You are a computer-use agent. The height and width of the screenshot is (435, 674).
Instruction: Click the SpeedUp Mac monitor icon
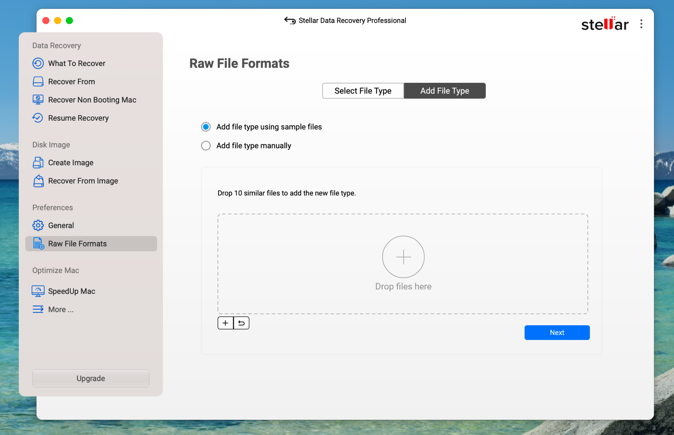click(x=38, y=291)
